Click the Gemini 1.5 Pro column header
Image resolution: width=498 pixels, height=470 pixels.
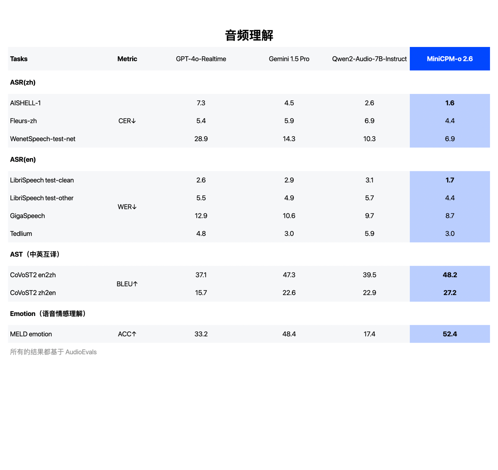(289, 59)
